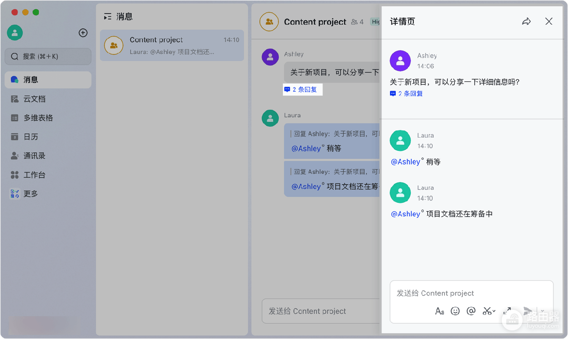568x339 pixels.
Task: Open the group member count icon showing 4
Action: [357, 22]
